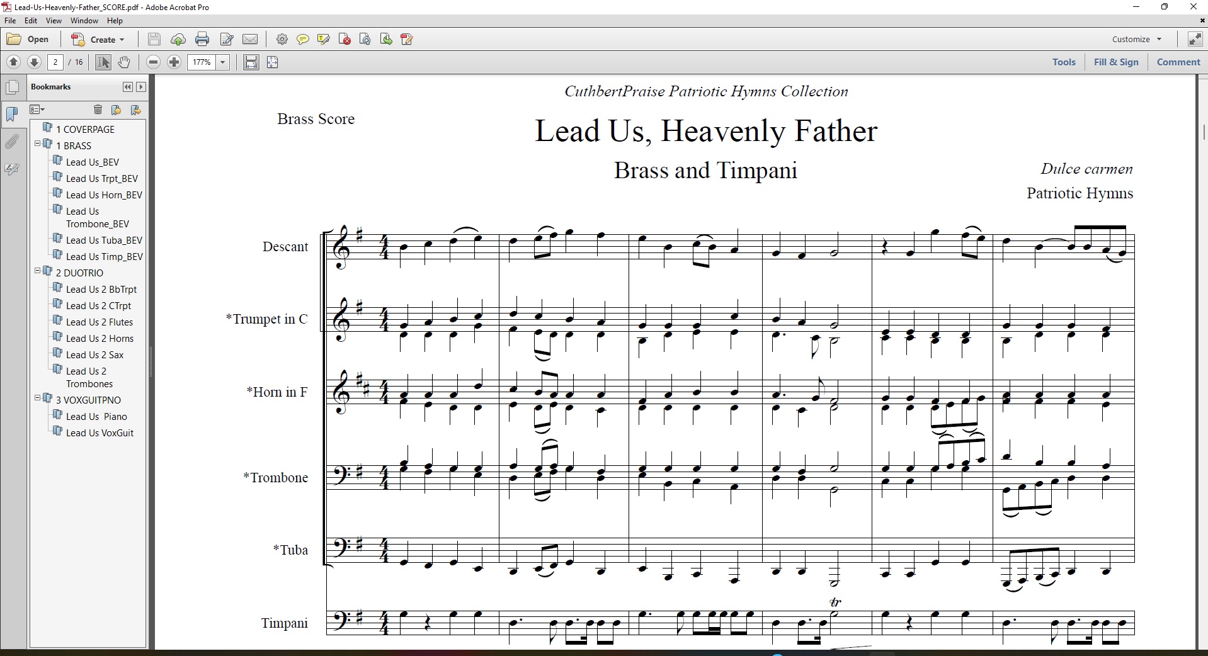
Task: Open the Edit menu
Action: click(31, 21)
